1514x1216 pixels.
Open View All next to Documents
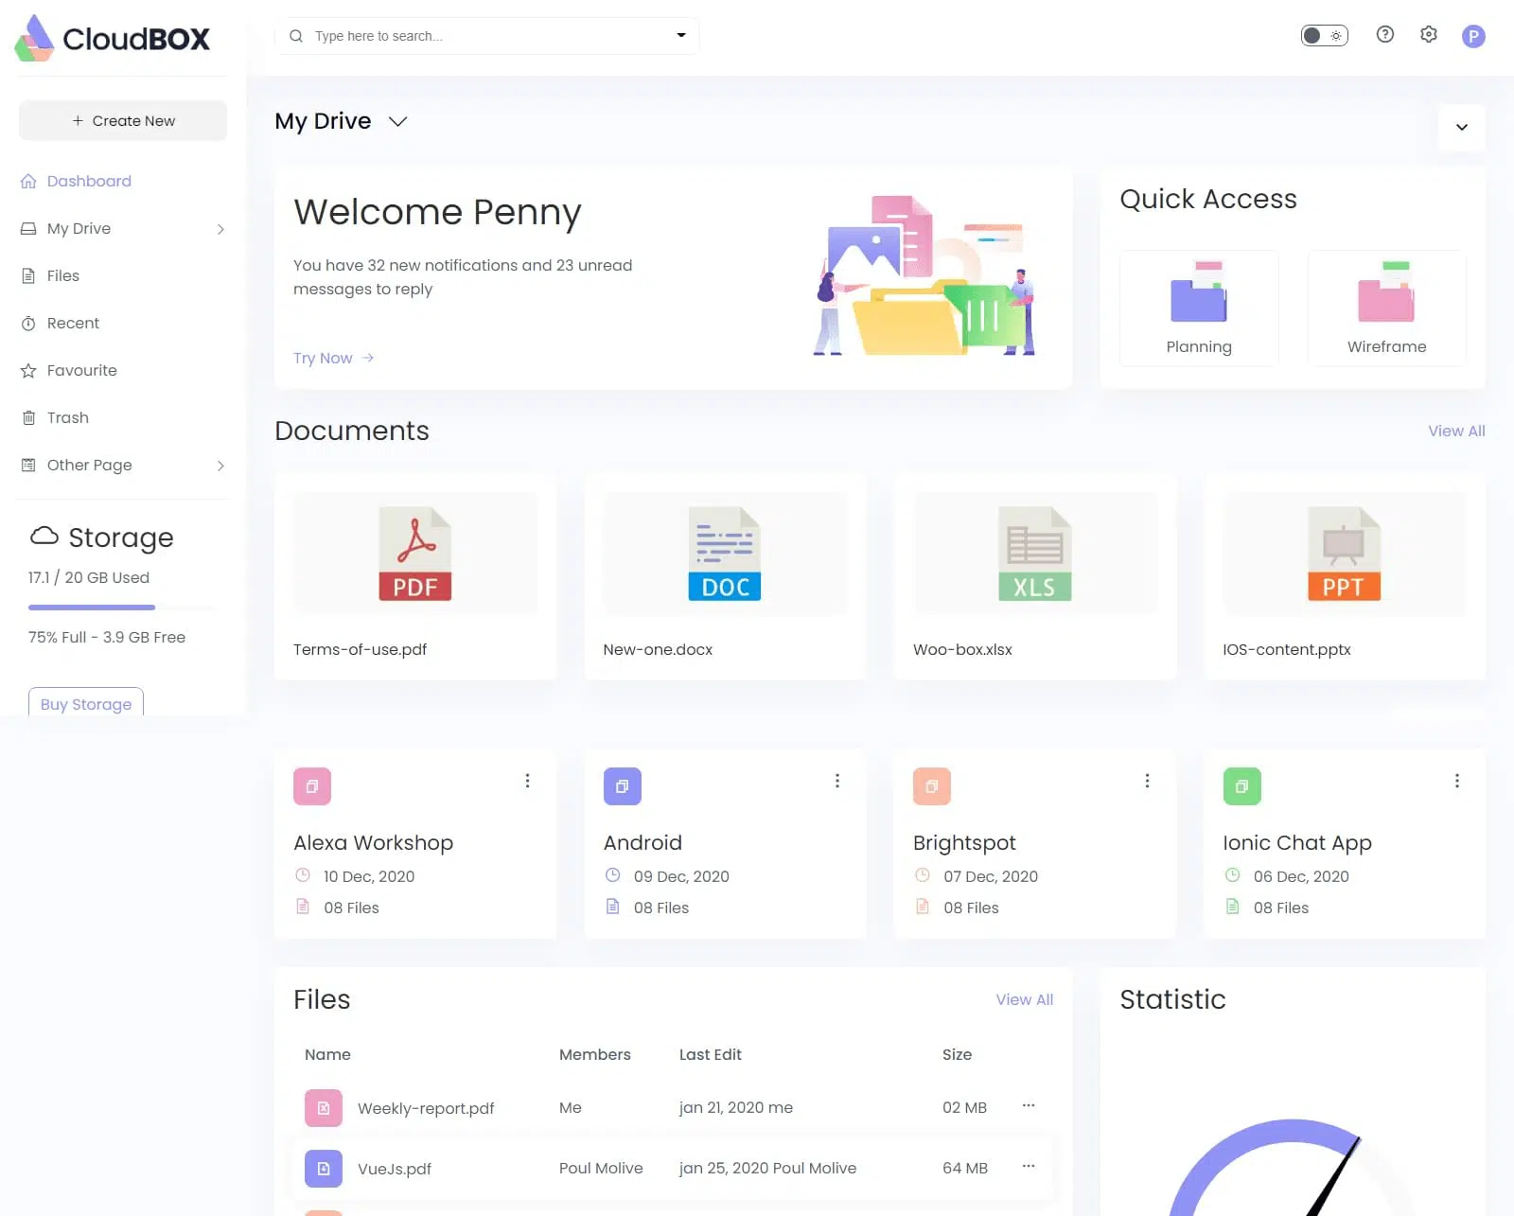pos(1455,431)
